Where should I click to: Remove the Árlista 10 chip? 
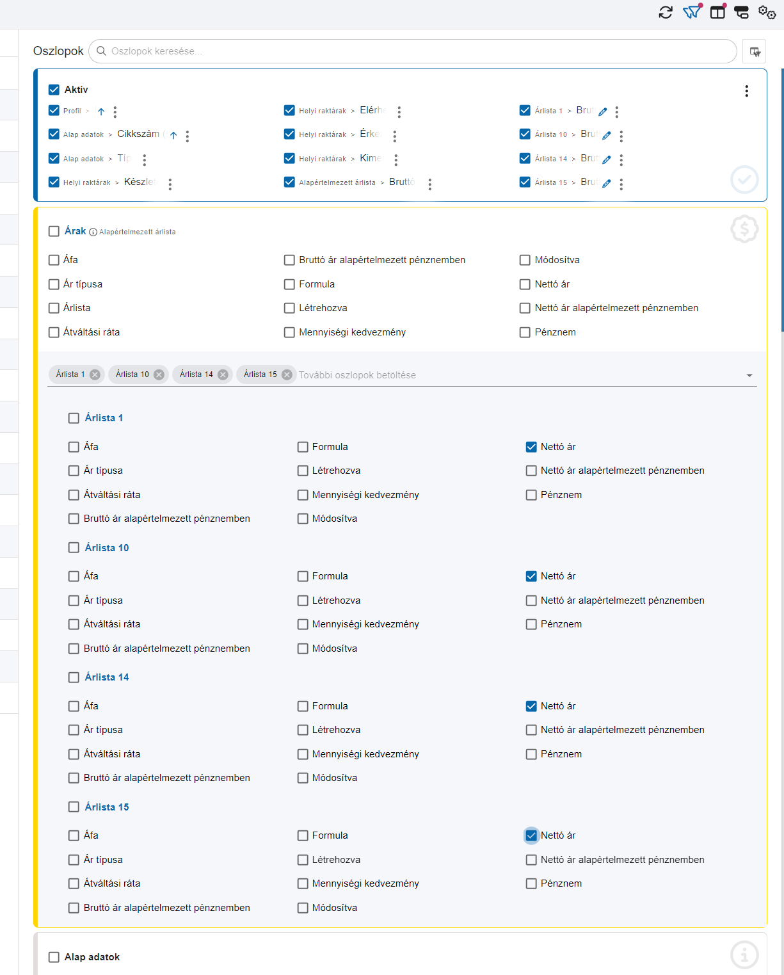pyautogui.click(x=159, y=375)
